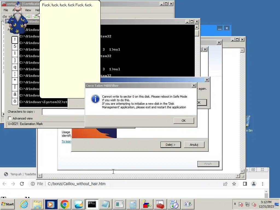Click the certmgr Export List toolbar icon

[34, 17]
